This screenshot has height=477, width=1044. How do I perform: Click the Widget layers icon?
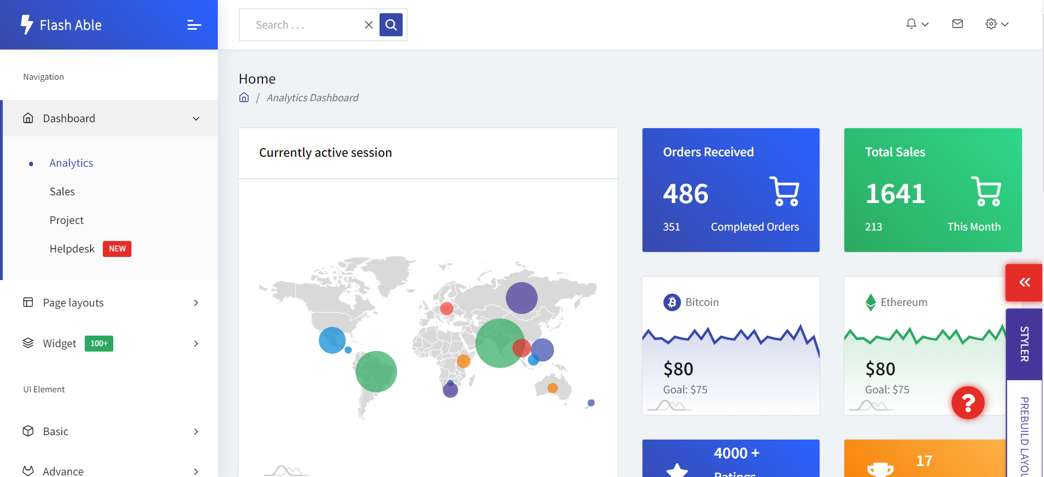[x=28, y=343]
